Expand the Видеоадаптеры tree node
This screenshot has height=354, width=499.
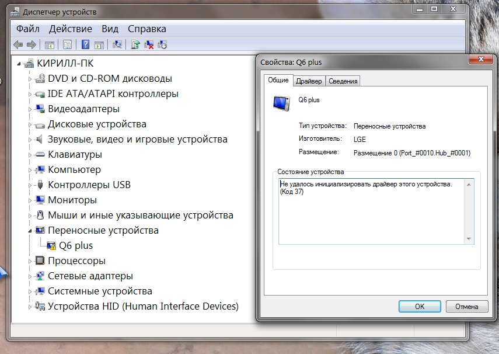coord(30,109)
